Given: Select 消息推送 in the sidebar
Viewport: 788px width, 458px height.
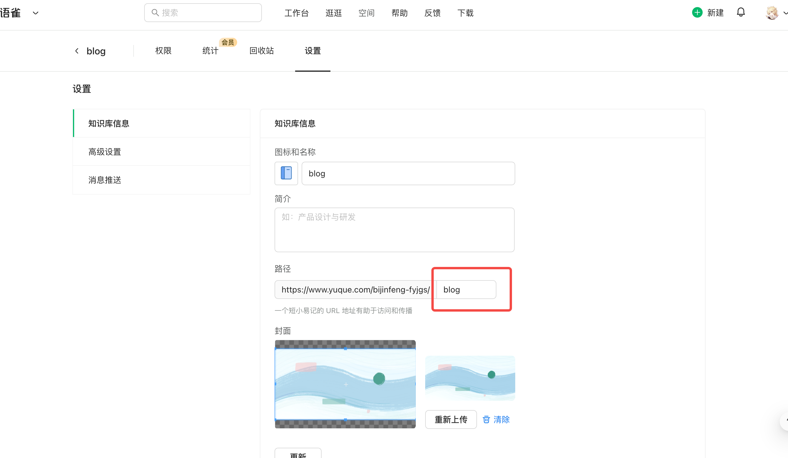Looking at the screenshot, I should (105, 180).
